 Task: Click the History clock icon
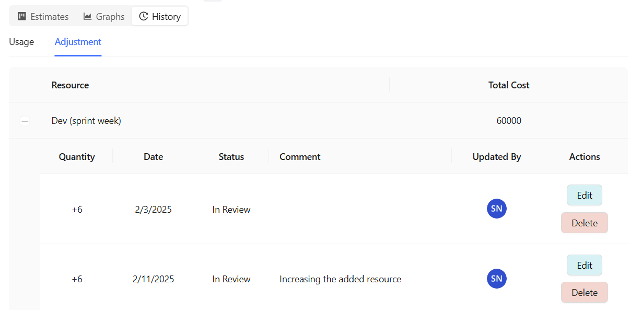coord(143,16)
